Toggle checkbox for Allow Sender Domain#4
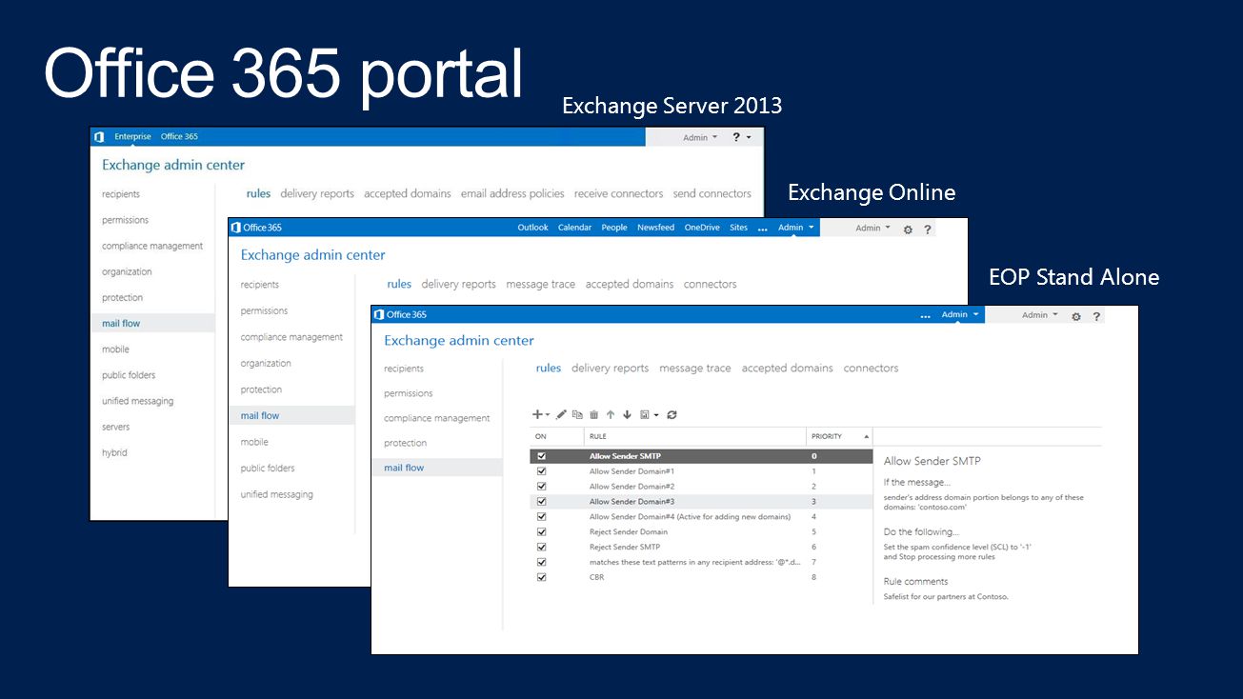Image resolution: width=1243 pixels, height=699 pixels. [x=542, y=517]
